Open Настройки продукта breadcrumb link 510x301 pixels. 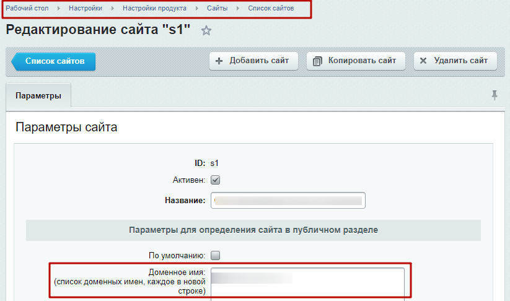click(154, 9)
